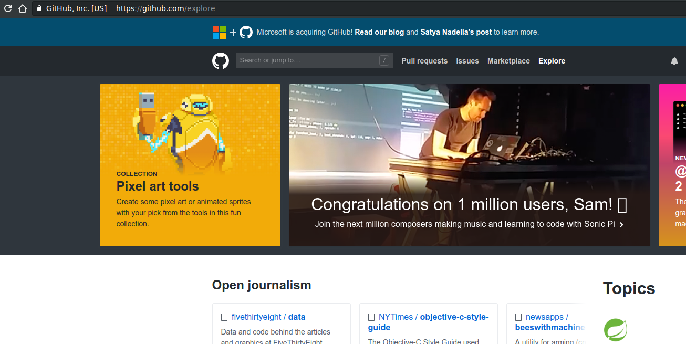
Task: Click the Microsoft logo in the banner
Action: 220,33
